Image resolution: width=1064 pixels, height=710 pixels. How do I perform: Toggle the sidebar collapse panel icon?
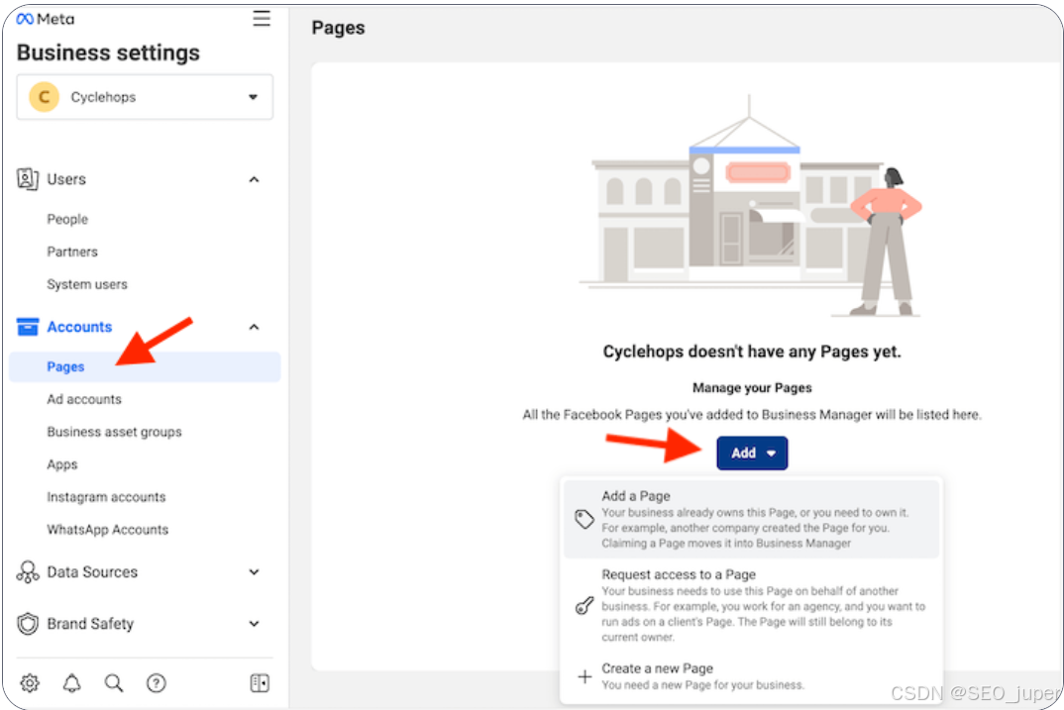pyautogui.click(x=260, y=683)
